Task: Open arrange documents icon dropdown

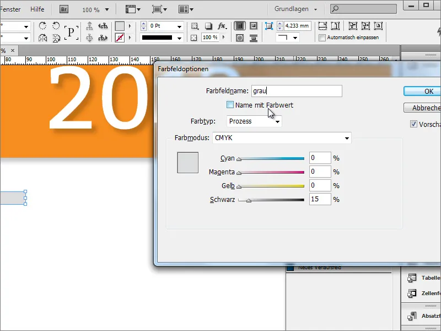Action: click(186, 9)
